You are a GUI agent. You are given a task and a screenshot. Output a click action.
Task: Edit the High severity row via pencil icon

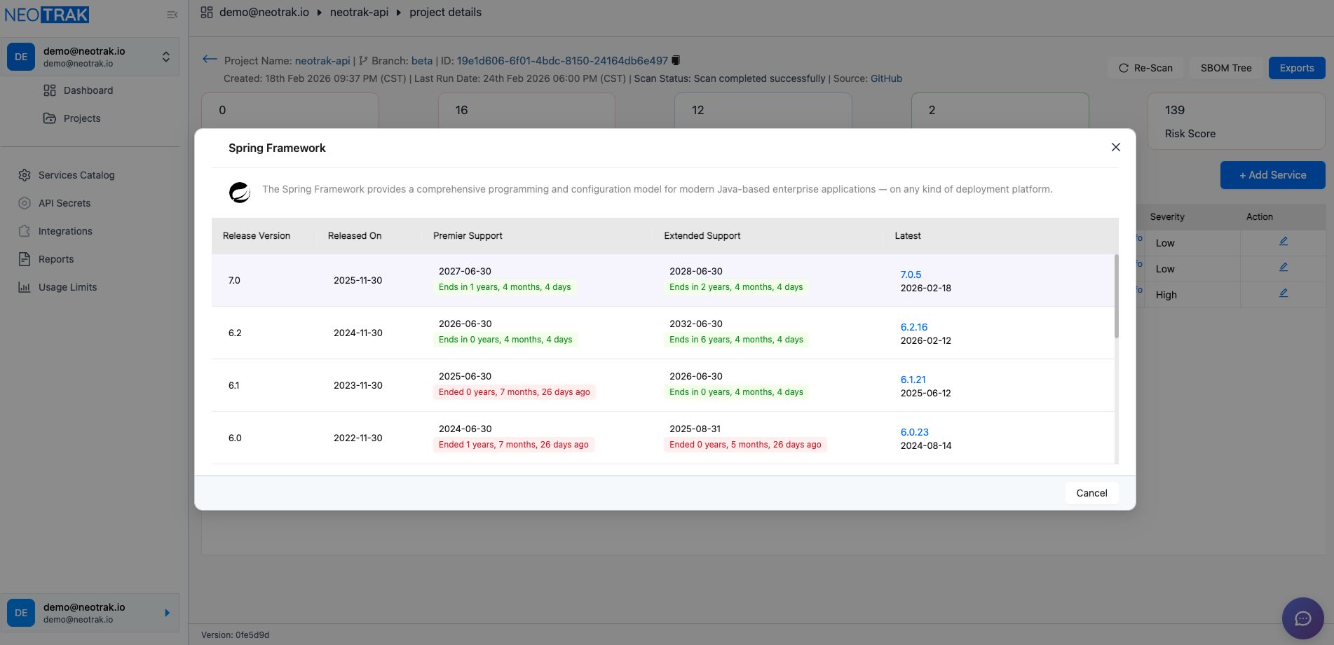[x=1283, y=292]
